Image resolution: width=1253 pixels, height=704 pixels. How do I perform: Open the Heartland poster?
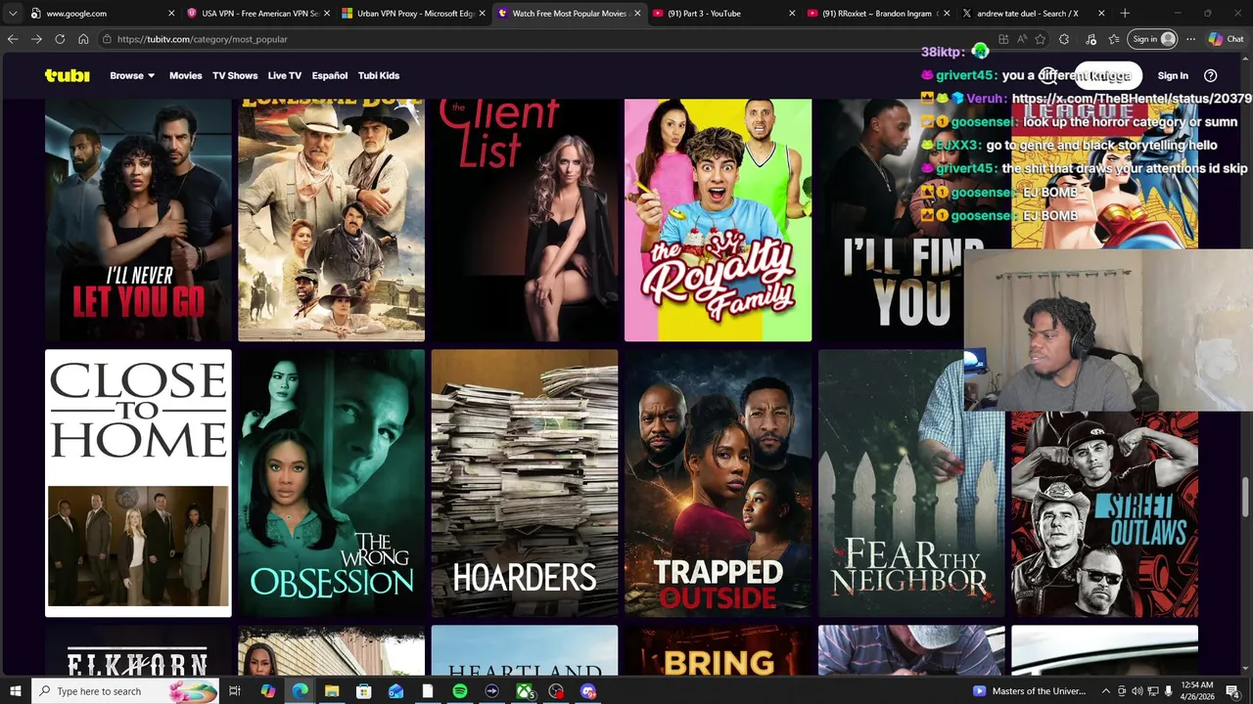tap(525, 650)
